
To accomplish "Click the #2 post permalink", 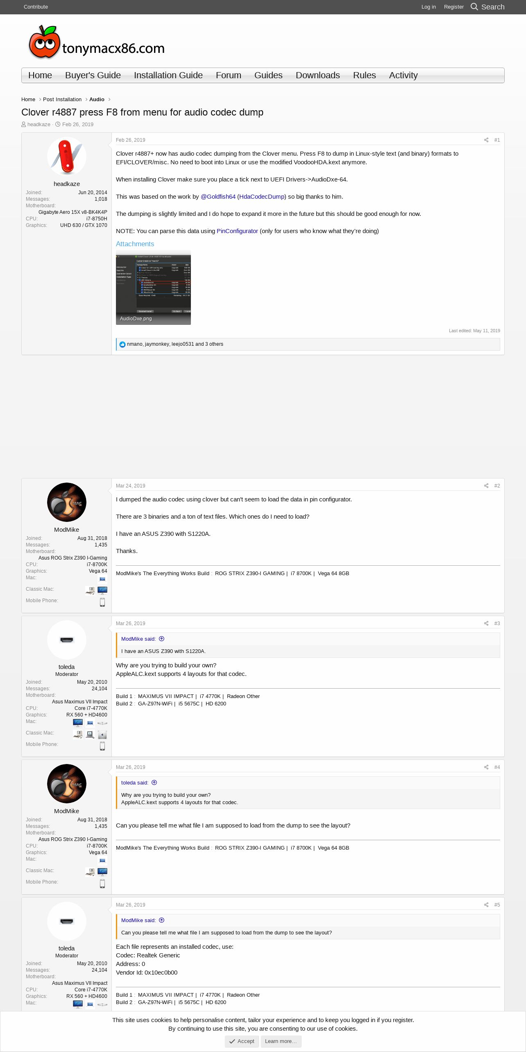I will [497, 486].
